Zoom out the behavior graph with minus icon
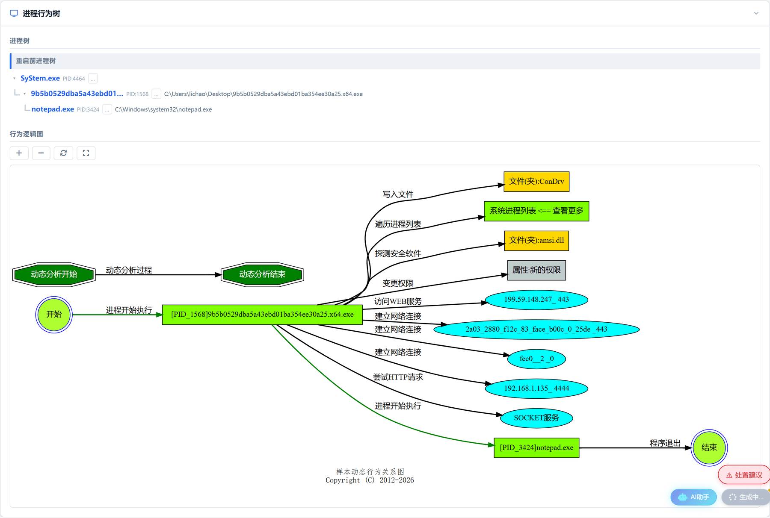Image resolution: width=770 pixels, height=518 pixels. (x=41, y=153)
